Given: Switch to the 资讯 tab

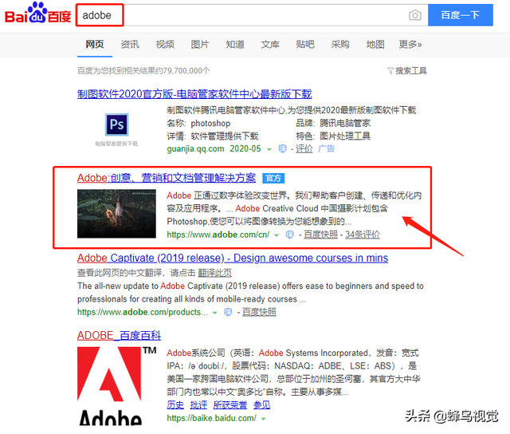Looking at the screenshot, I should tap(130, 45).
